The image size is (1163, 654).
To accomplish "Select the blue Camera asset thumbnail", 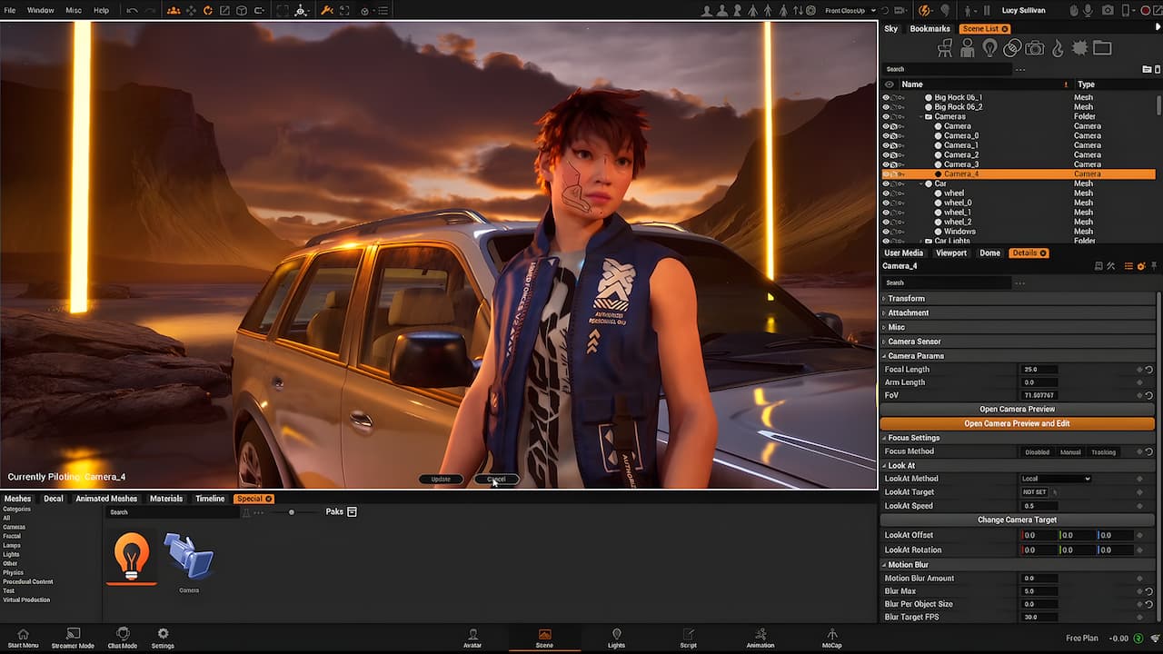I will tap(188, 556).
